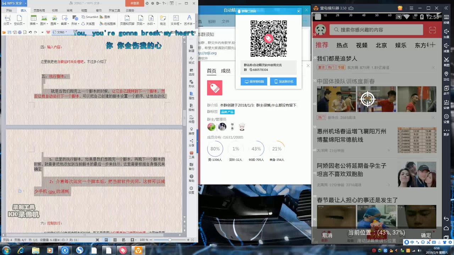Click 按键 keyboard mapping in emulator
This screenshot has height=255, width=454.
click(447, 19)
